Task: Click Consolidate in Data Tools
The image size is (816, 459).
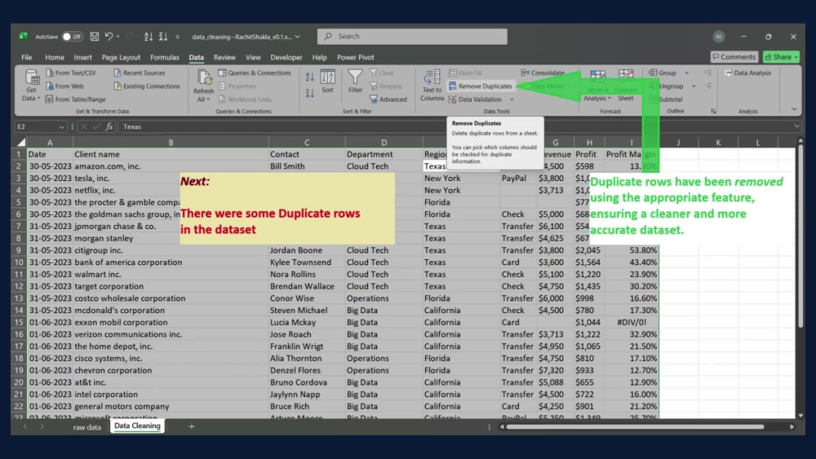Action: click(543, 73)
